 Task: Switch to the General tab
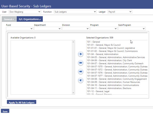9,19
